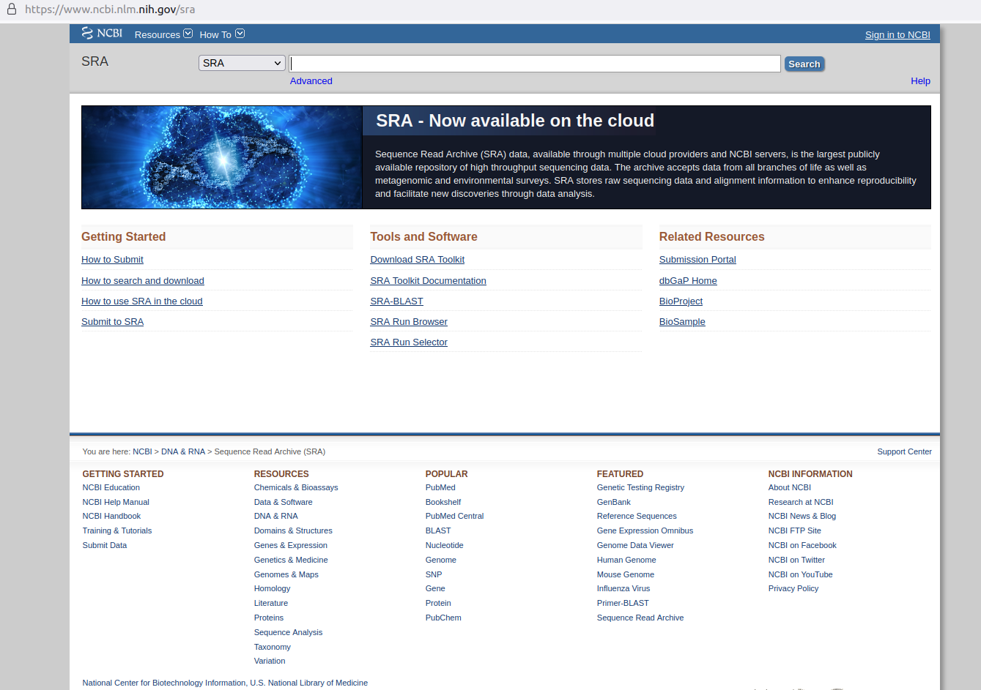The height and width of the screenshot is (690, 981).
Task: Open NCBI FTP Site link
Action: point(795,530)
